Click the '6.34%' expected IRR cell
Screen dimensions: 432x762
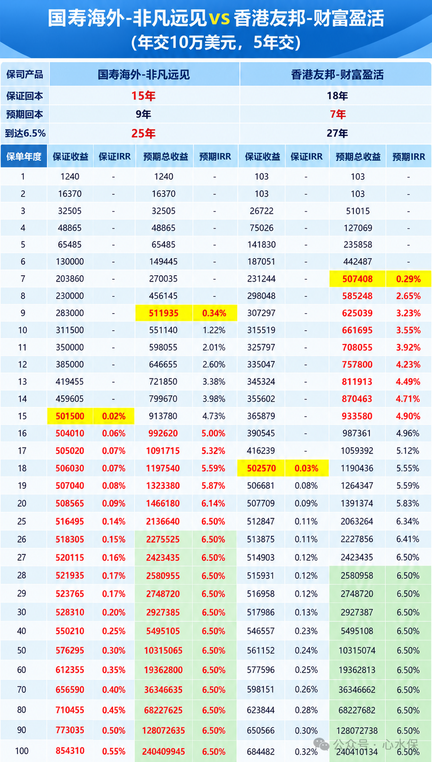click(x=408, y=522)
